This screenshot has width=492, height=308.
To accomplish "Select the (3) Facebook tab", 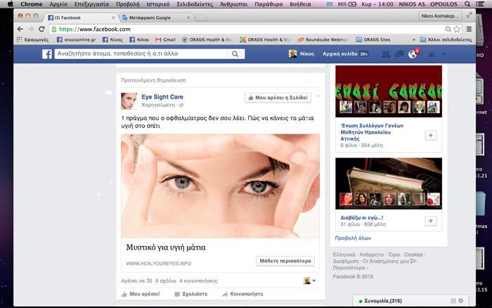I will [x=79, y=18].
